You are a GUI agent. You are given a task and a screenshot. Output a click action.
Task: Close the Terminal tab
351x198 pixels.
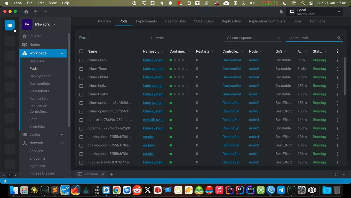(103, 174)
